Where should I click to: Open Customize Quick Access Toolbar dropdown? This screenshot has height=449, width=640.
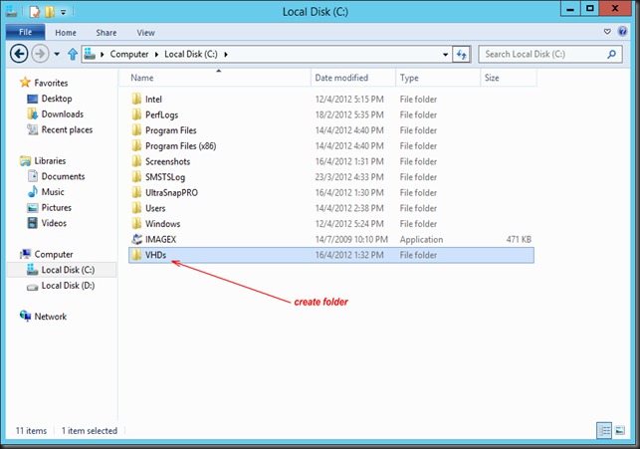64,12
